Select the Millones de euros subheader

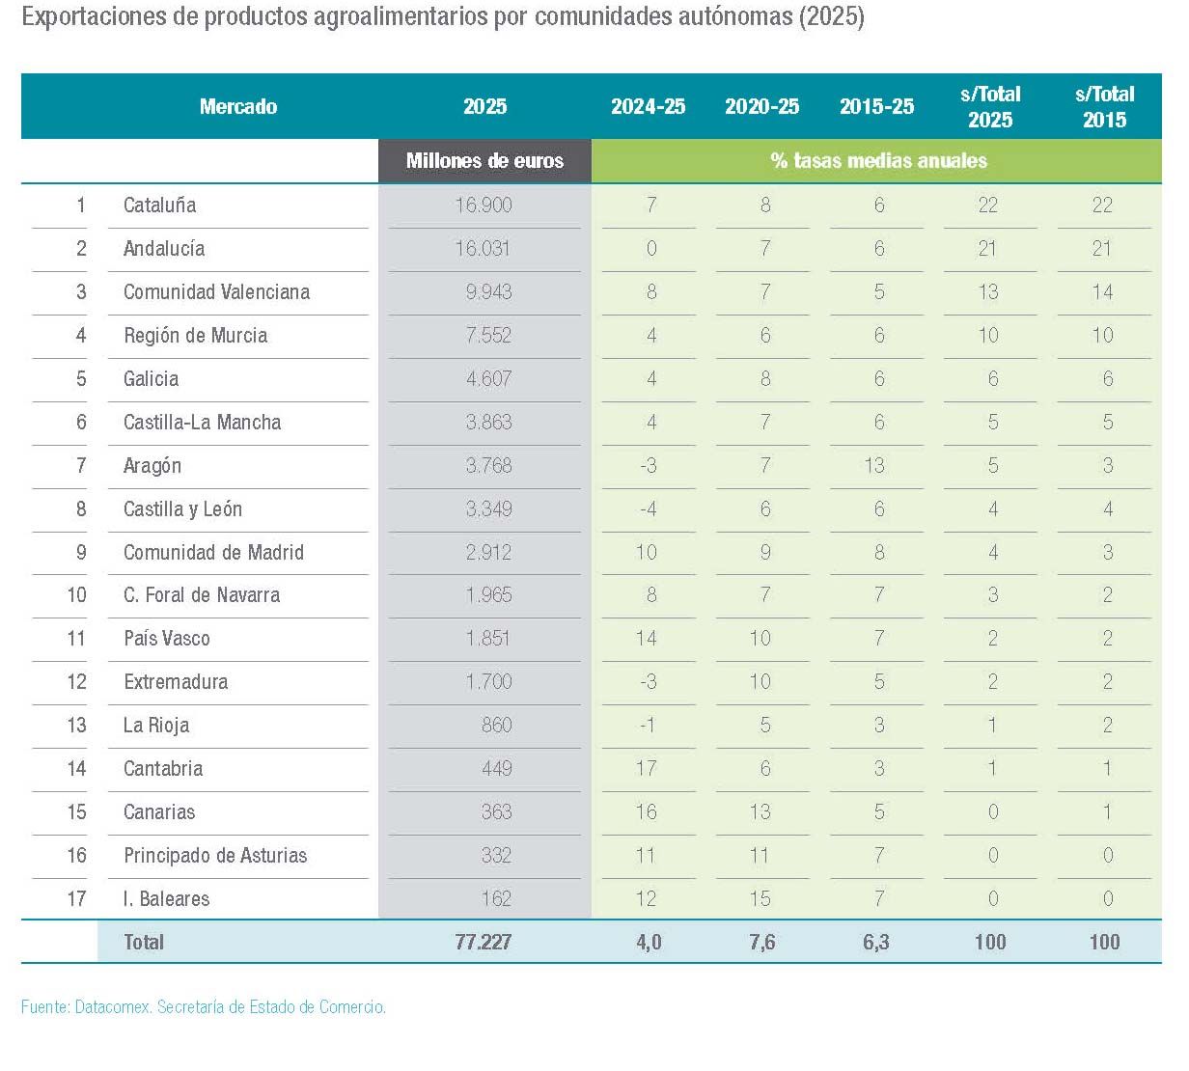484,161
